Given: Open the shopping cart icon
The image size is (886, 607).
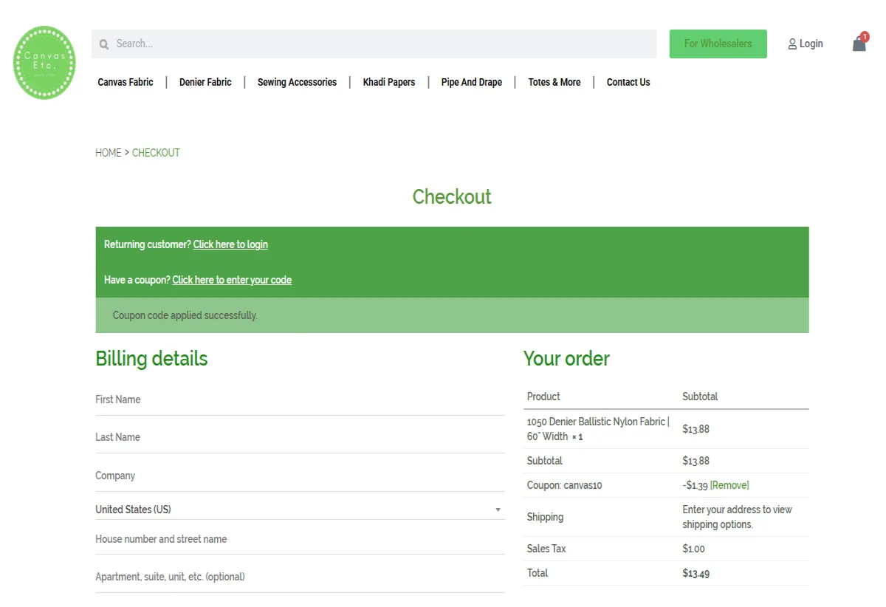Looking at the screenshot, I should (859, 44).
